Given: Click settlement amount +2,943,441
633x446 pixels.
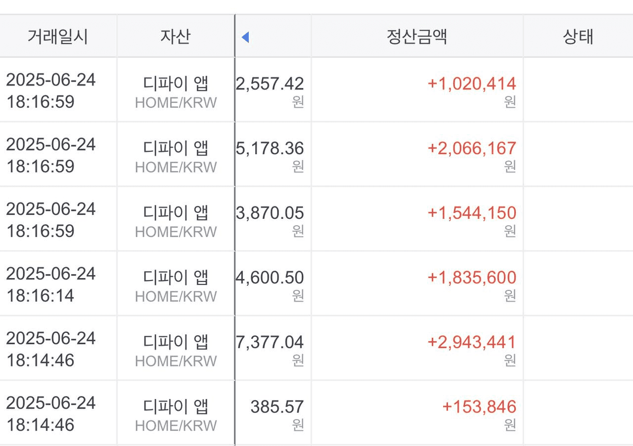Looking at the screenshot, I should (x=472, y=342).
